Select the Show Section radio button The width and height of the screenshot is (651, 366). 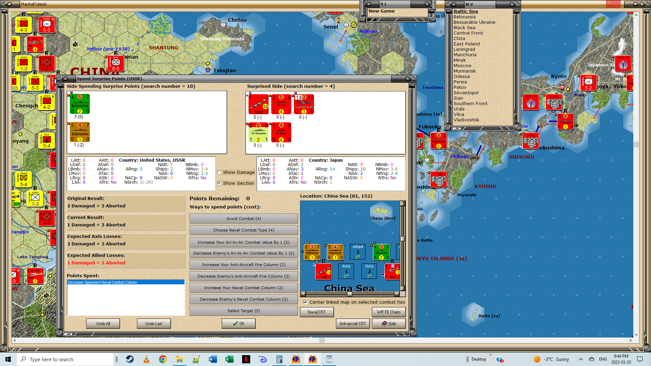click(219, 183)
